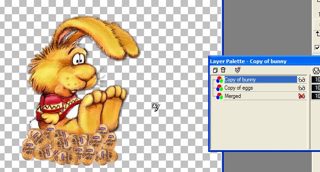The width and height of the screenshot is (320, 172).
Task: Click the RGB icon of the Merged layer
Action: 220,96
